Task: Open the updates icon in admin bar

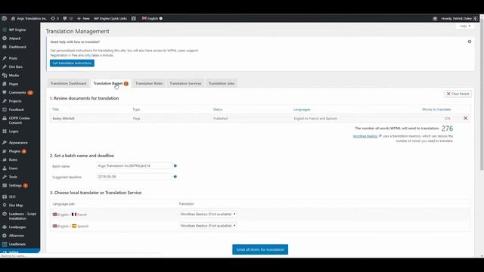Action: click(54, 18)
